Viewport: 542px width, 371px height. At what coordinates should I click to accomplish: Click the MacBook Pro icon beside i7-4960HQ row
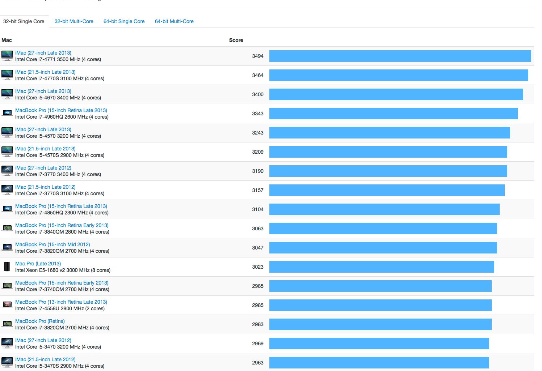tap(7, 113)
